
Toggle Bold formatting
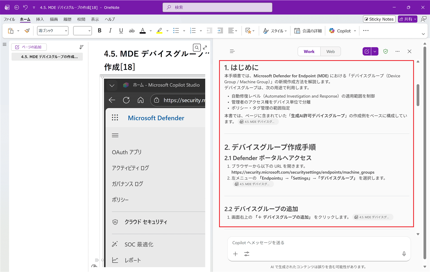pos(99,31)
